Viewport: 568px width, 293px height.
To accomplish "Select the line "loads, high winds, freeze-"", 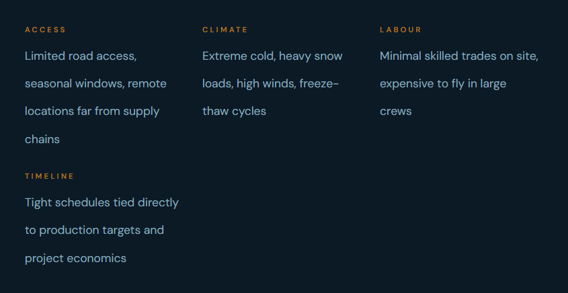I will [x=271, y=83].
